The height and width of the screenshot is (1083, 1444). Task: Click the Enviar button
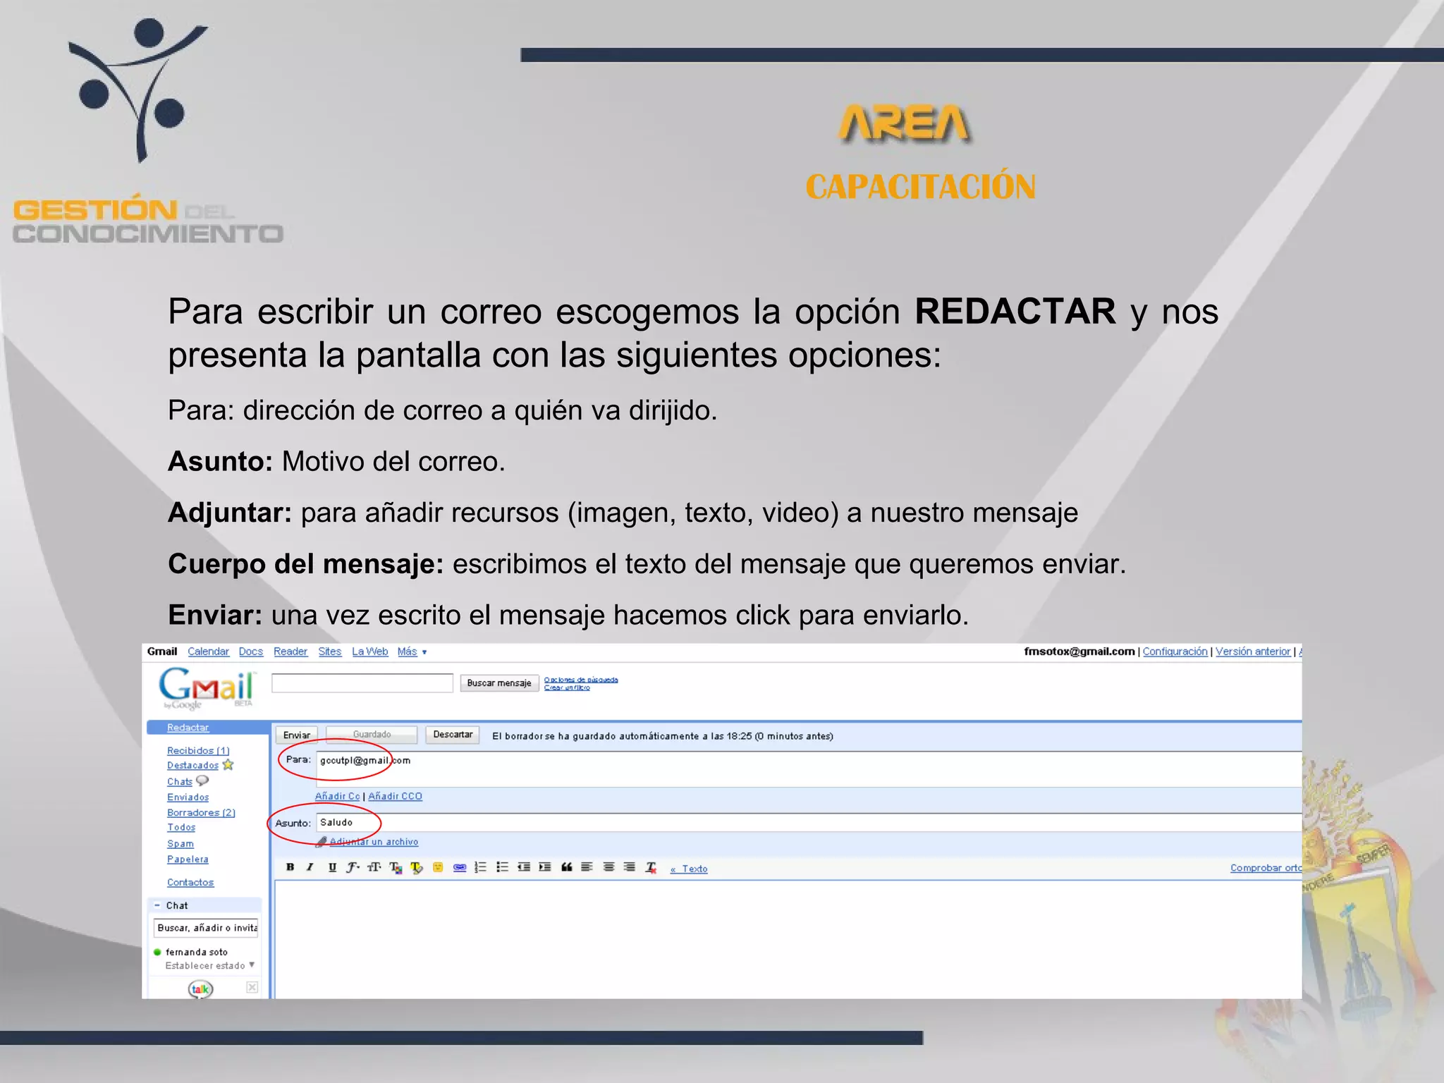[x=297, y=735]
